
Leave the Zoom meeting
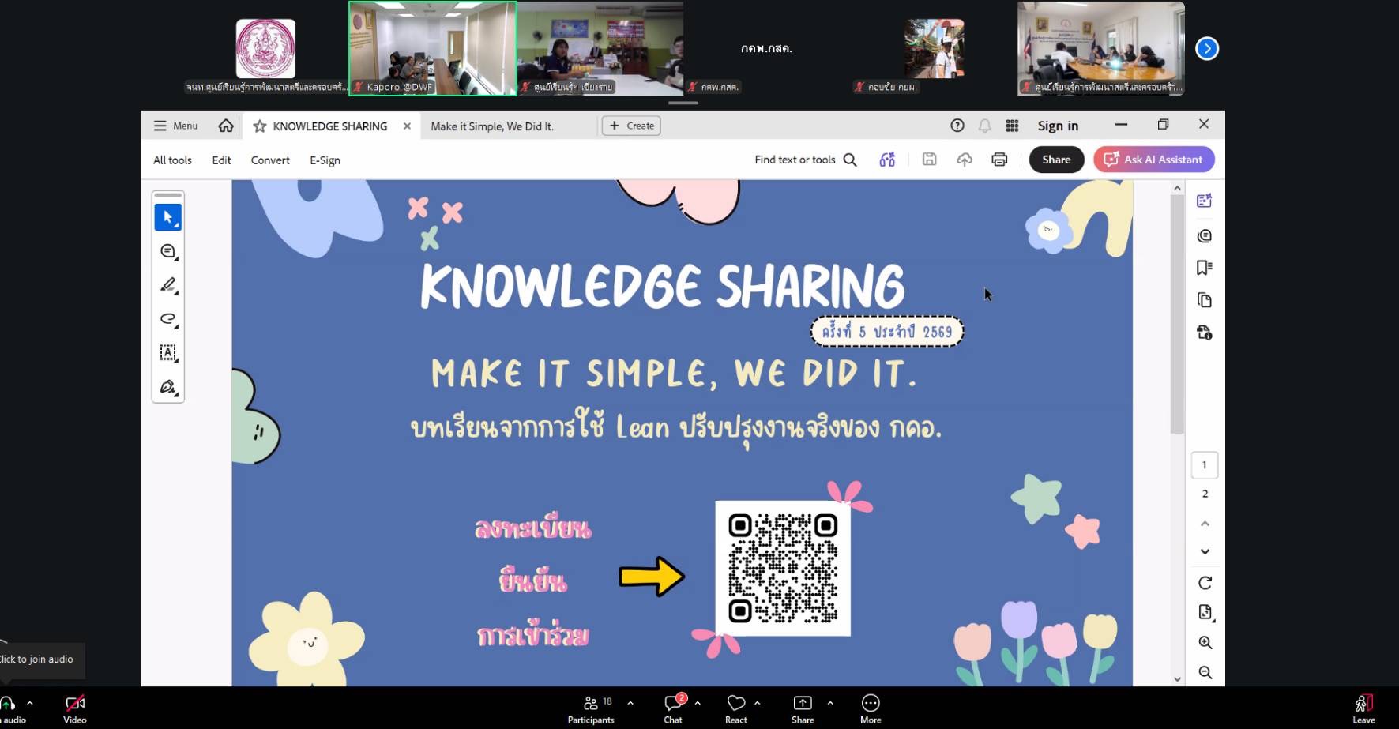tap(1363, 708)
